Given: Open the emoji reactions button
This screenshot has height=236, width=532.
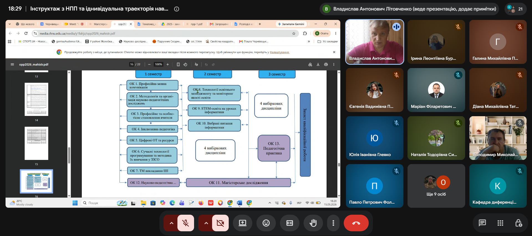Looking at the screenshot, I should pyautogui.click(x=266, y=223).
